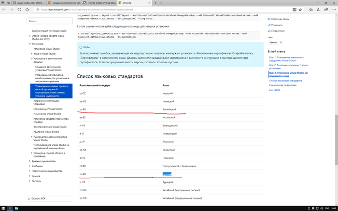The height and width of the screenshot is (211, 338).
Task: Switch to 'visual studio 2017 offline' tab
Action: click(29, 3)
